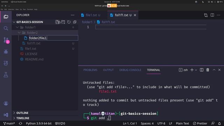Image resolution: width=224 pixels, height=126 pixels.
Task: Open editor more actions ellipsis
Action: [218, 15]
